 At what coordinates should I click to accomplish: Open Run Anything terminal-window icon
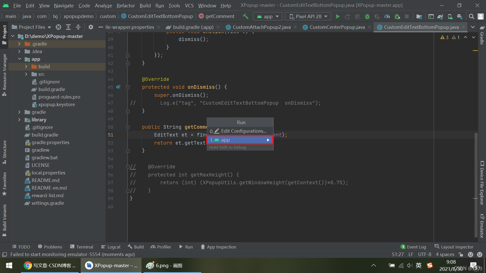[431, 16]
